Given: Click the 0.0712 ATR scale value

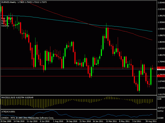Looking at the screenshot, I should (160, 111).
